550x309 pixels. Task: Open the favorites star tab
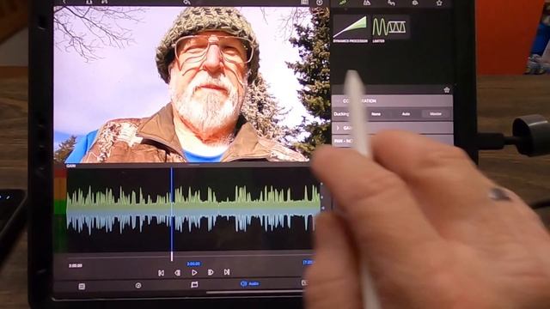pyautogui.click(x=439, y=3)
